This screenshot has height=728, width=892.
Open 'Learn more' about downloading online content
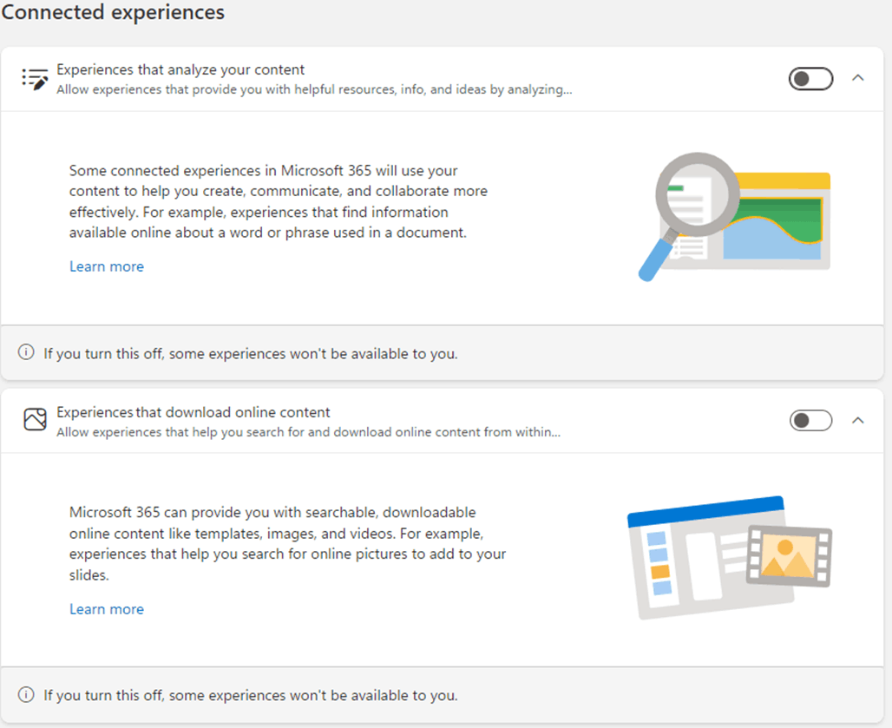pyautogui.click(x=106, y=609)
